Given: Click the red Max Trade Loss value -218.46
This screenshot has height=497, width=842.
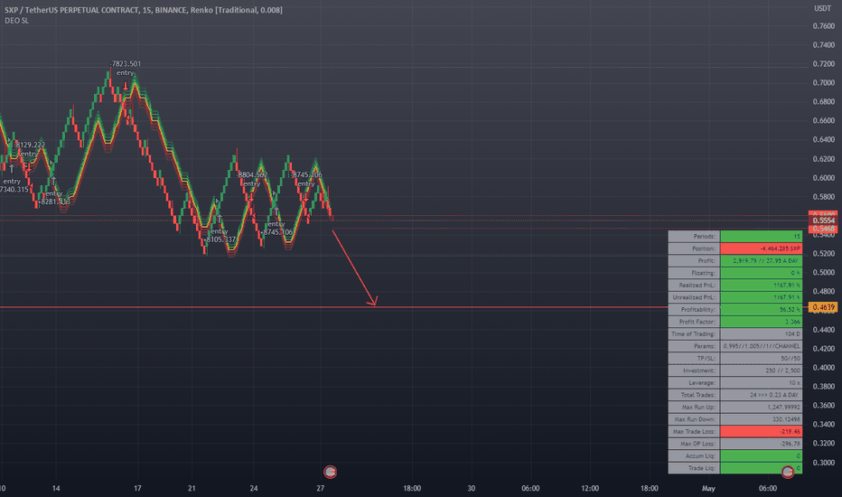Looking at the screenshot, I should coord(762,431).
